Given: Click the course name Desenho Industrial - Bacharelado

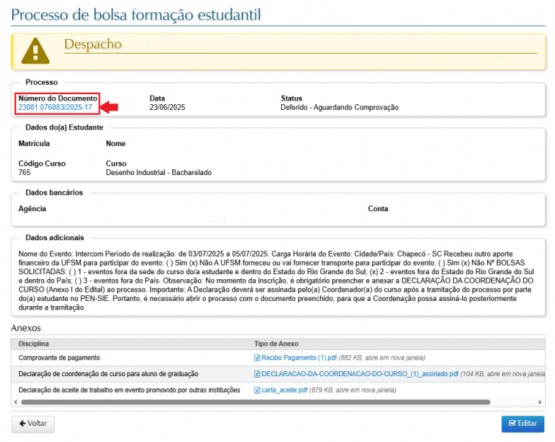Looking at the screenshot, I should 158,173.
